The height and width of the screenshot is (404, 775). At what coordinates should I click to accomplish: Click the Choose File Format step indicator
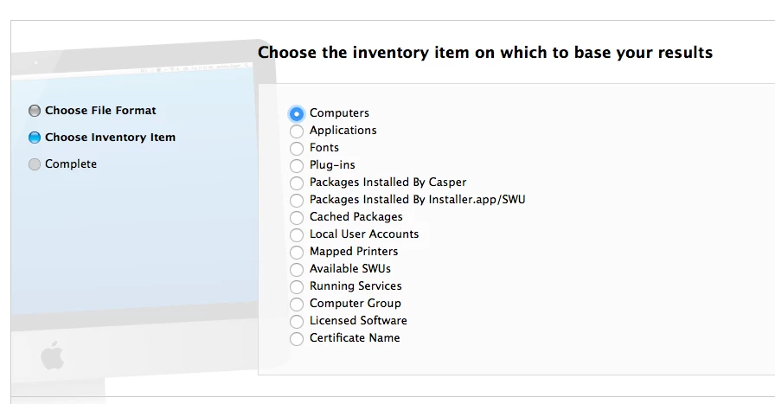click(34, 111)
